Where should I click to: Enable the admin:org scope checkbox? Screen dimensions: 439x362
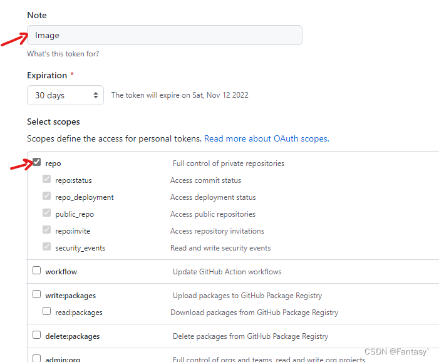37,358
